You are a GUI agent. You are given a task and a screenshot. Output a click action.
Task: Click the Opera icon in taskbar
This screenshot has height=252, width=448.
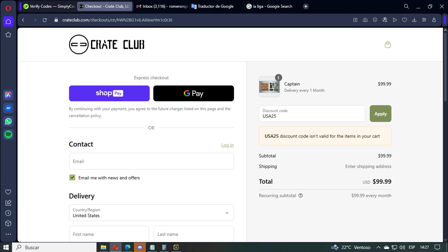click(x=116, y=247)
